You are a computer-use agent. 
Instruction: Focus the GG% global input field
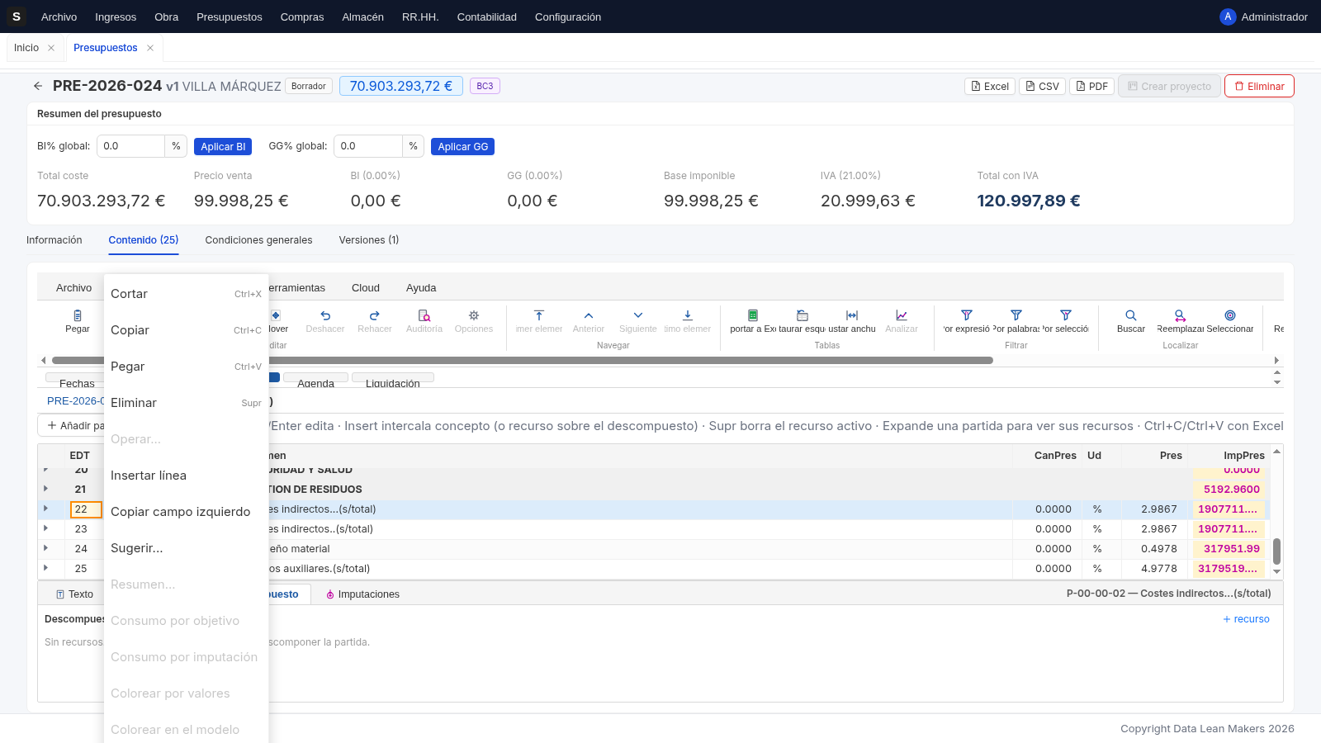pos(368,146)
